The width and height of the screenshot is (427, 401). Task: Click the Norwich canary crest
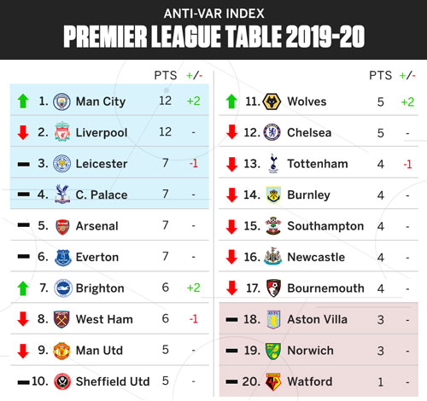tap(273, 351)
